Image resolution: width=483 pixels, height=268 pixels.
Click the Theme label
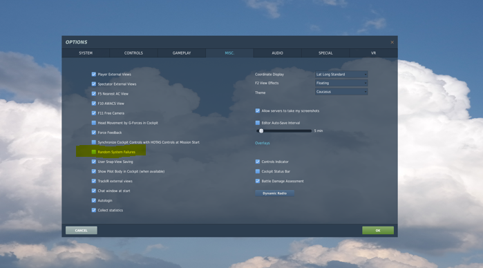click(x=260, y=93)
